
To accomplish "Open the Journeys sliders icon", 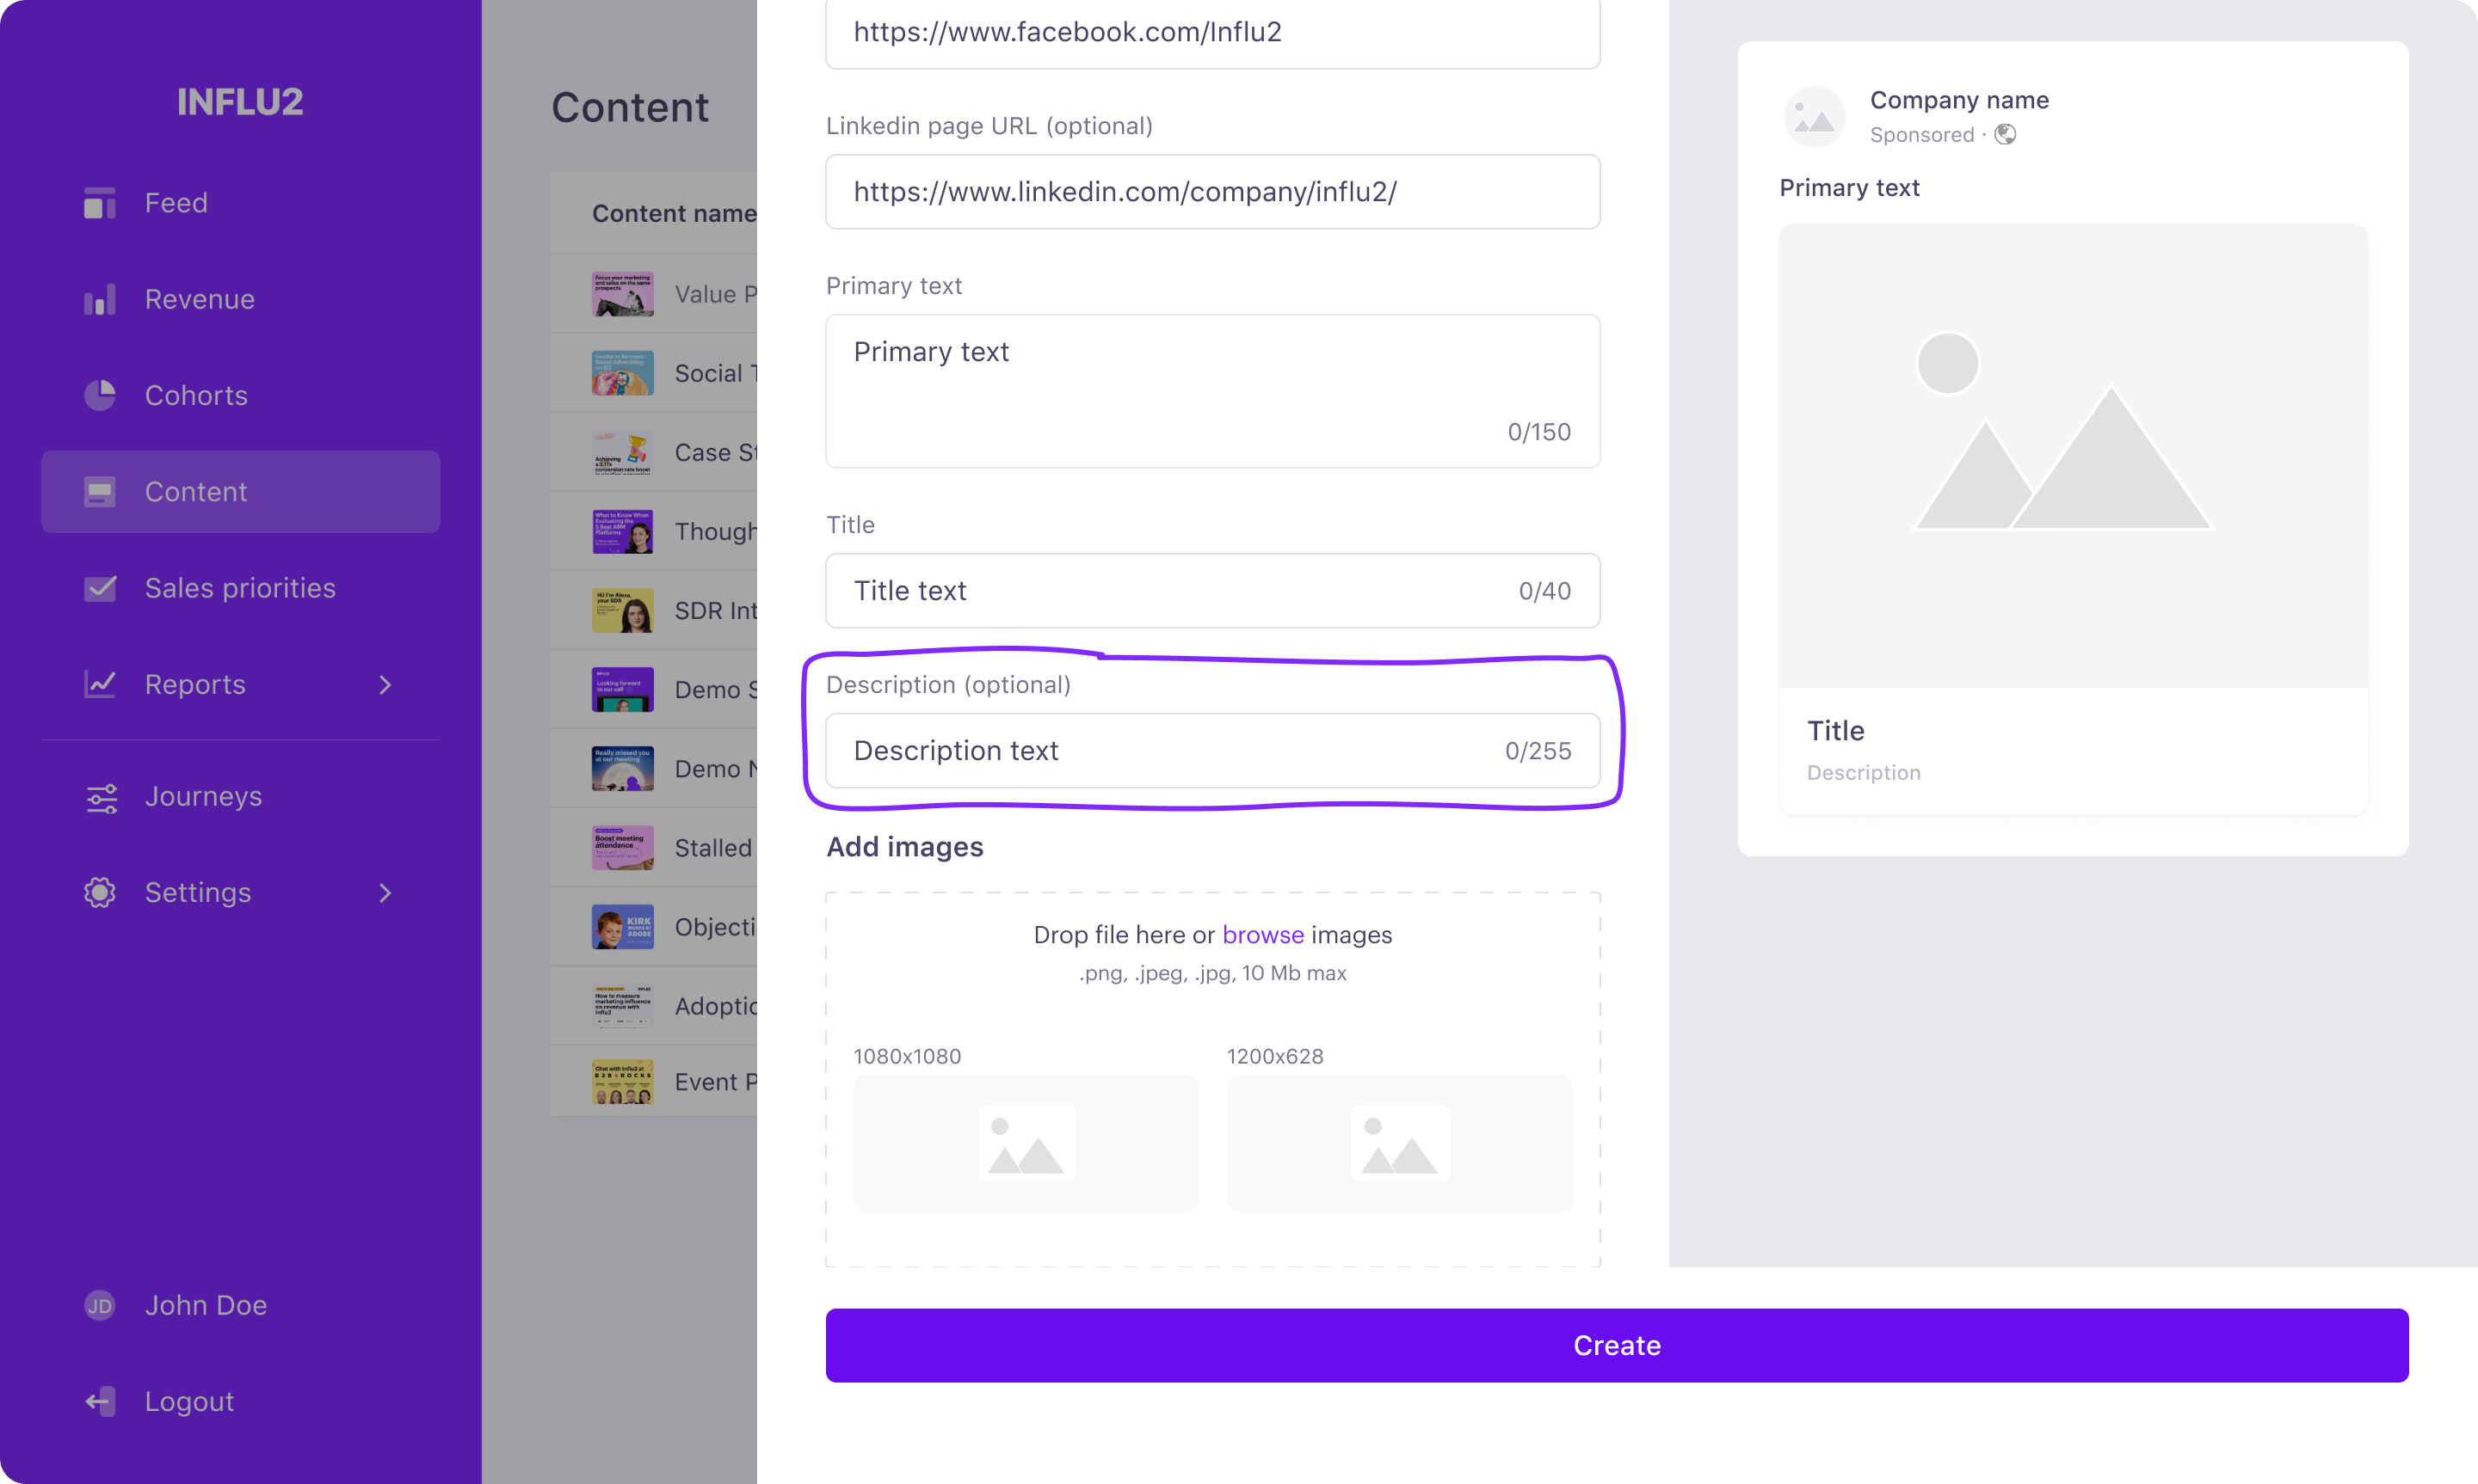I will pyautogui.click(x=101, y=797).
